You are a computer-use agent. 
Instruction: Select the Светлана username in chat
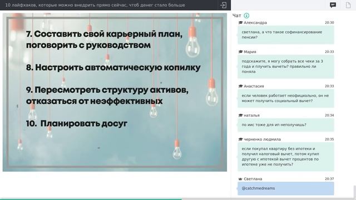point(253,179)
